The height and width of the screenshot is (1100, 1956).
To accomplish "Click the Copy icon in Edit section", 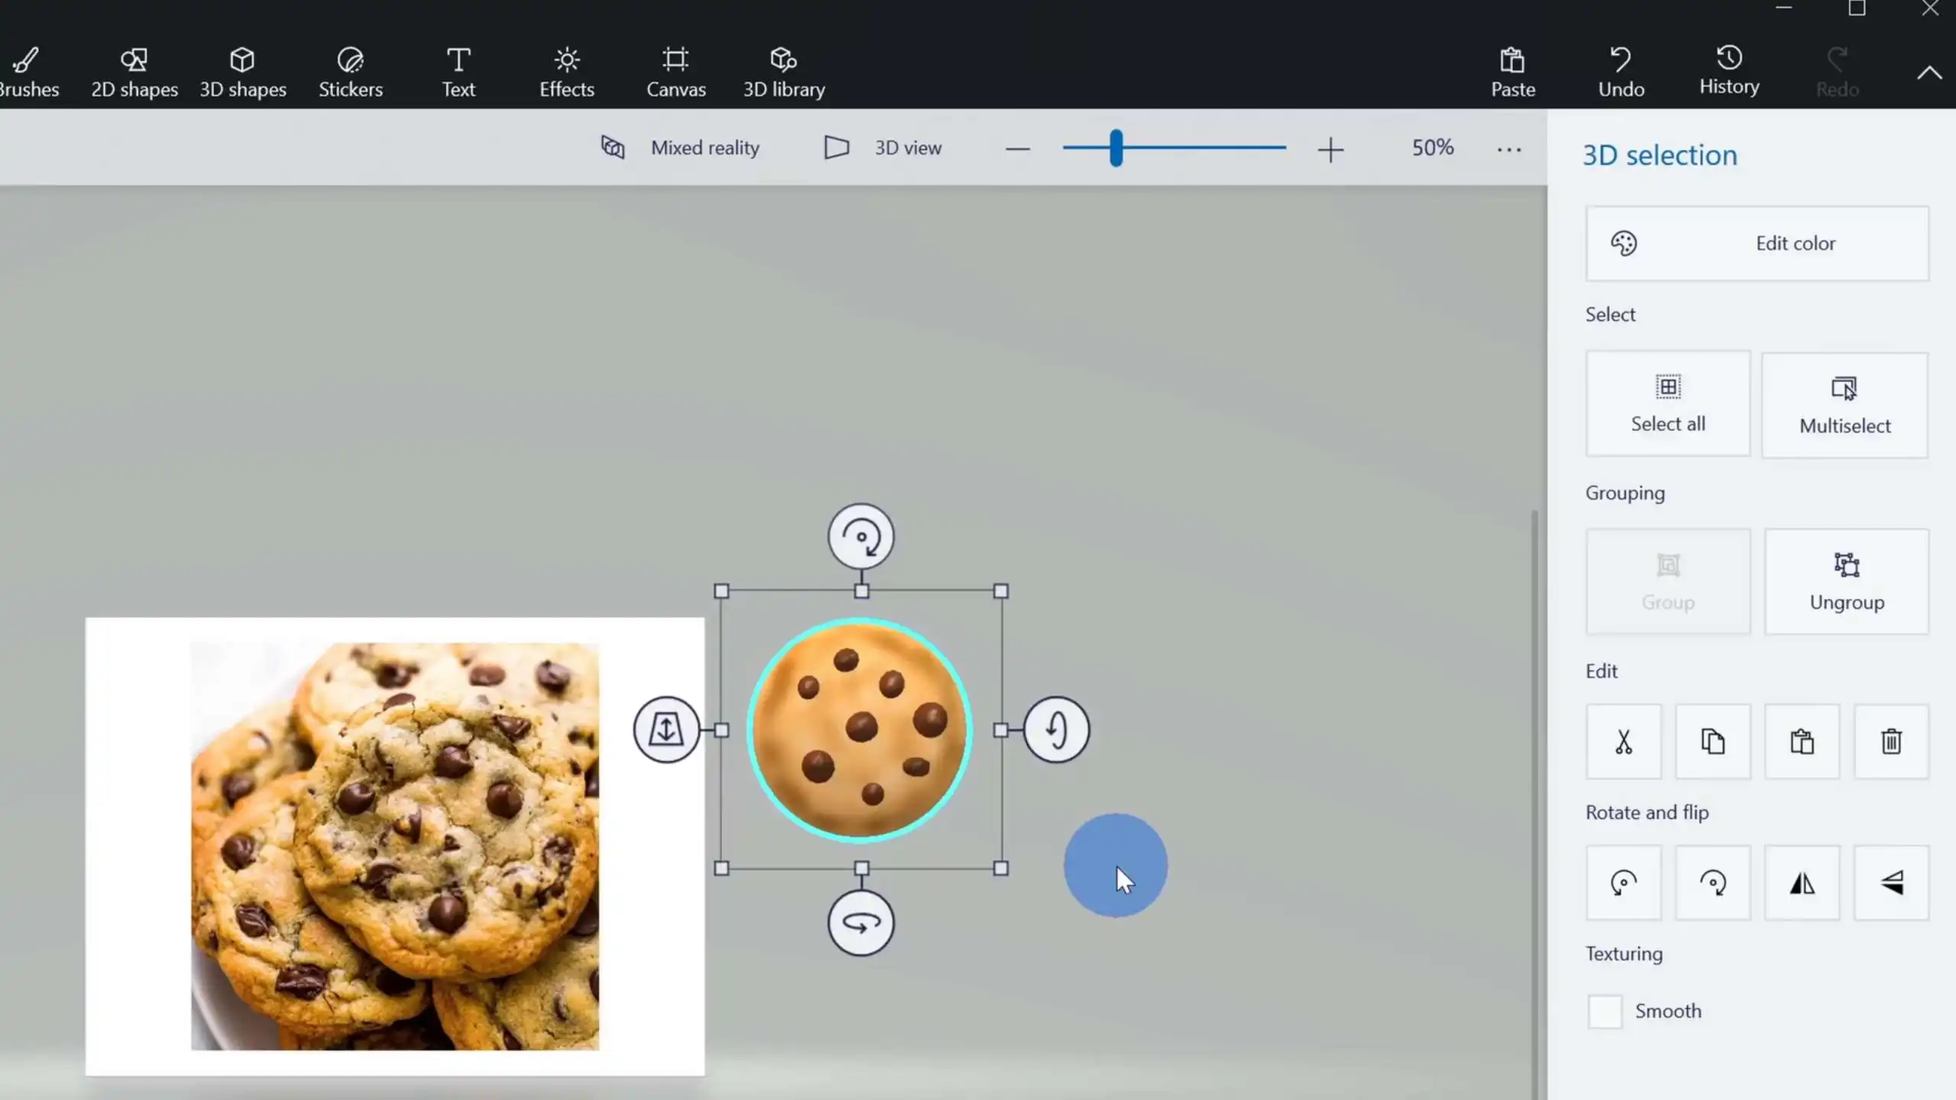I will click(x=1712, y=741).
